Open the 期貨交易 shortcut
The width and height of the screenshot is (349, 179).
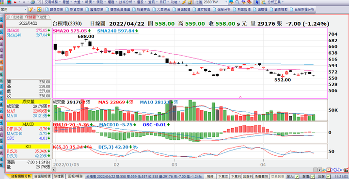pyautogui.click(x=74, y=10)
